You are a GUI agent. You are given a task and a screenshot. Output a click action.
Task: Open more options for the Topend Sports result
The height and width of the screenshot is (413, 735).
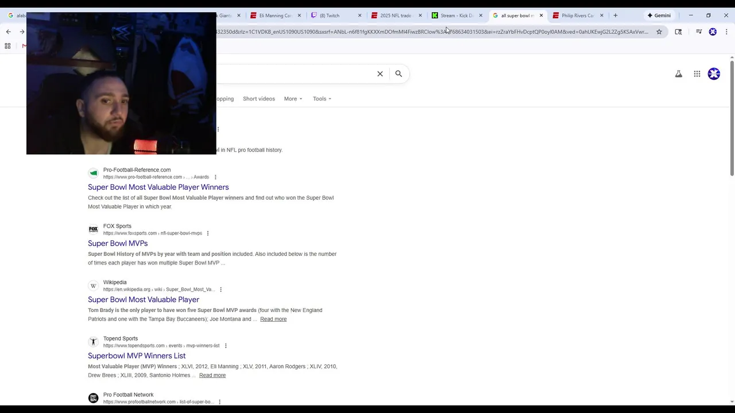point(226,346)
